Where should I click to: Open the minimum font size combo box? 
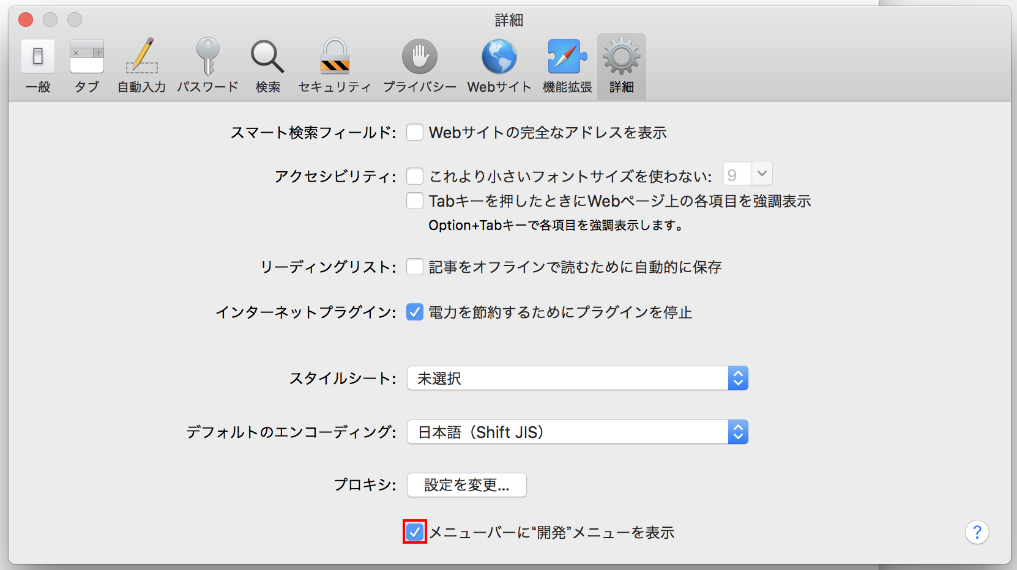pos(761,174)
